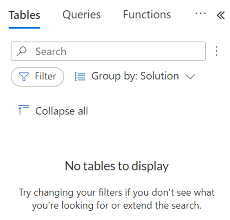
Task: Click the funnel icon on the Filter button
Action: pyautogui.click(x=24, y=77)
